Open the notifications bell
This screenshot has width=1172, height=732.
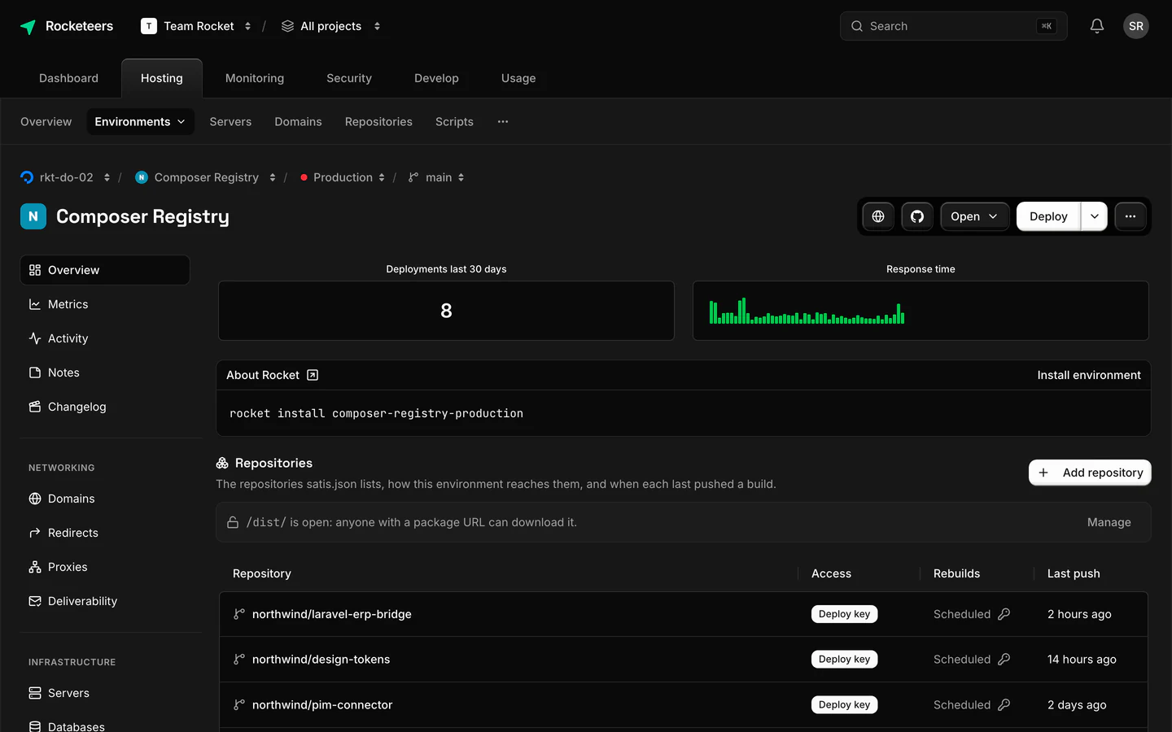1097,26
